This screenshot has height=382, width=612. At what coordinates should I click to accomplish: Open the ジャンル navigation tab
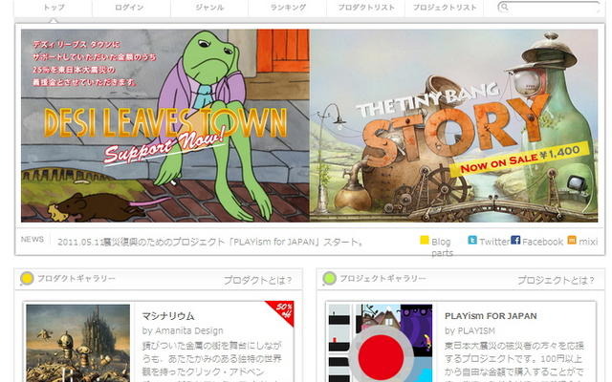(x=209, y=8)
